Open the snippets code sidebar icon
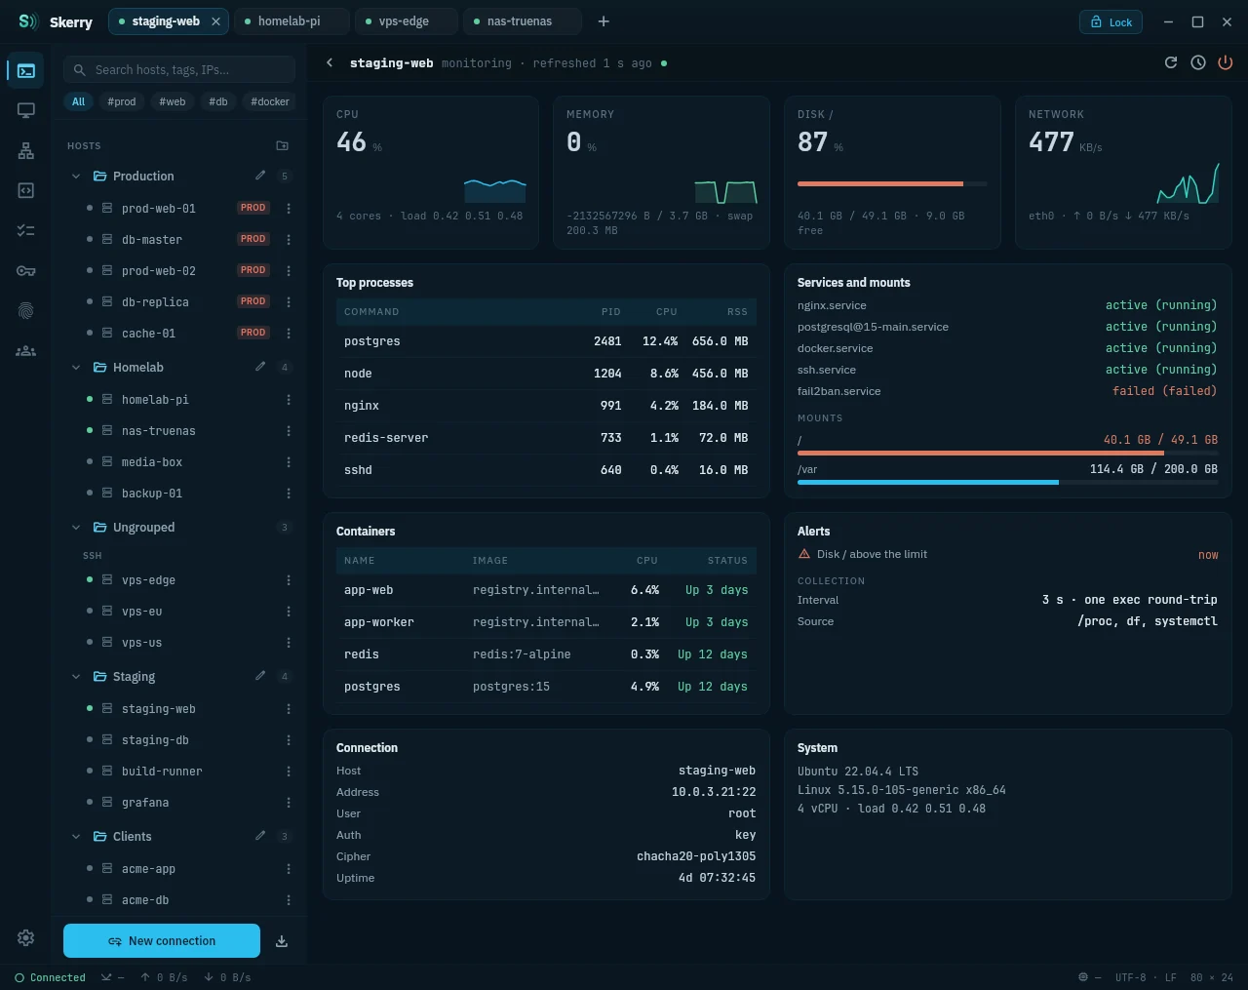1248x990 pixels. (26, 190)
